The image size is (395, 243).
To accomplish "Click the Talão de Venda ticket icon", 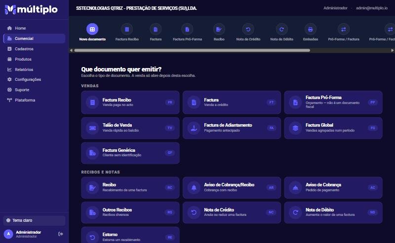I will (x=92, y=128).
